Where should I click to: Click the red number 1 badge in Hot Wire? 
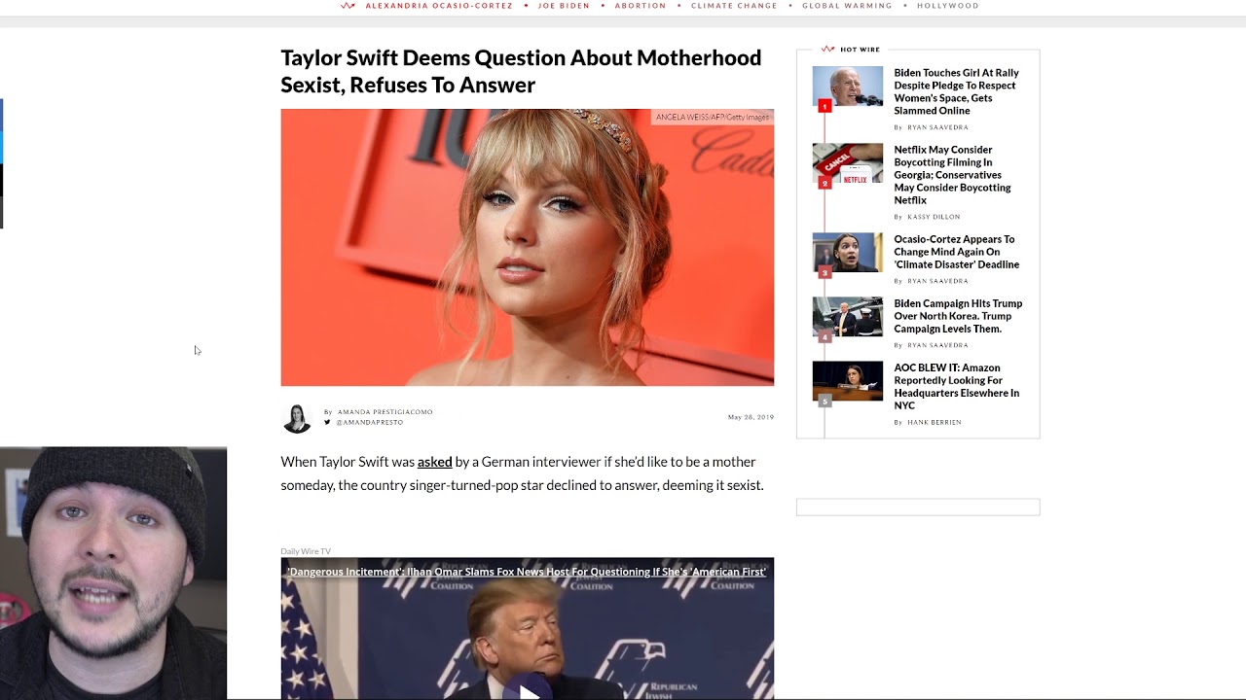coord(825,106)
